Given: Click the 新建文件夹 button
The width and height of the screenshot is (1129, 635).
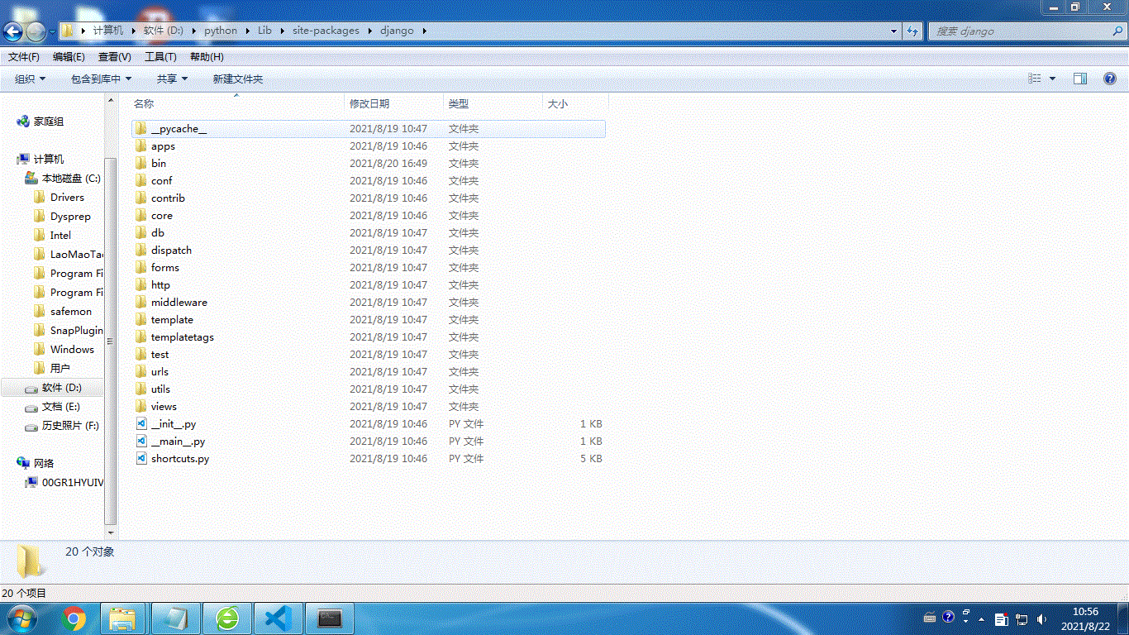Looking at the screenshot, I should [238, 79].
